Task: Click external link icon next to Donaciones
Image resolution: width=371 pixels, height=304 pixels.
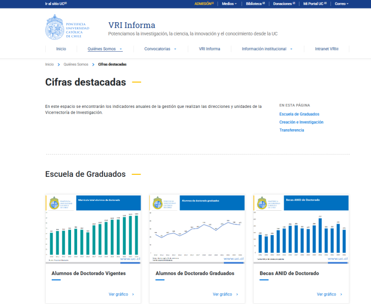Action: pyautogui.click(x=294, y=3)
